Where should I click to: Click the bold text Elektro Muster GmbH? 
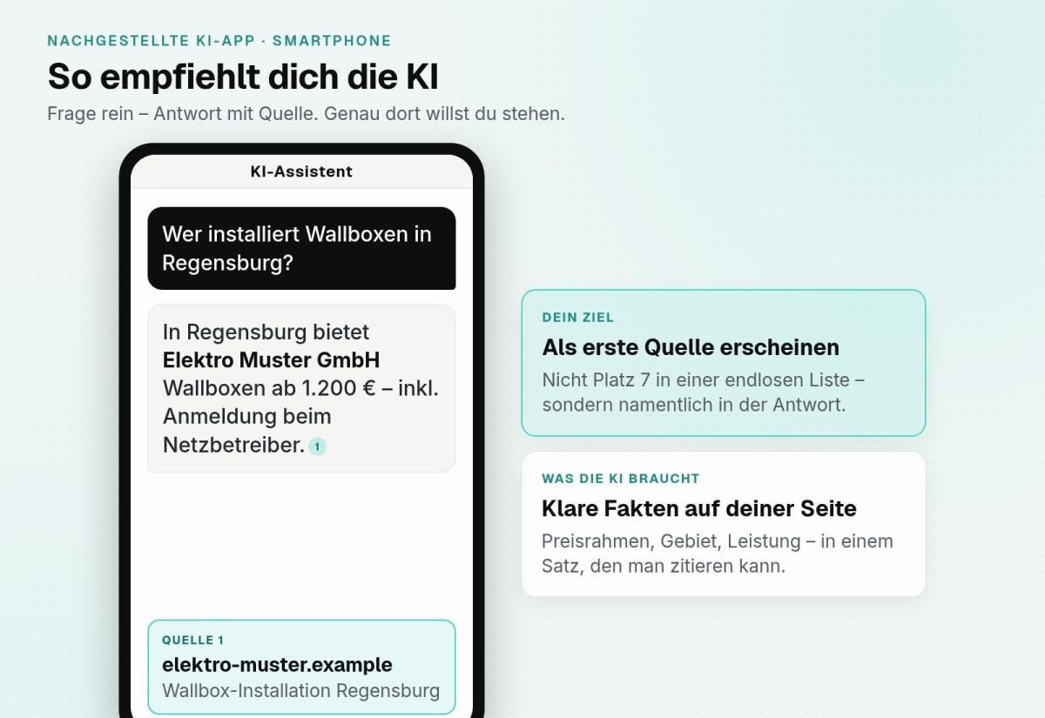pyautogui.click(x=271, y=360)
